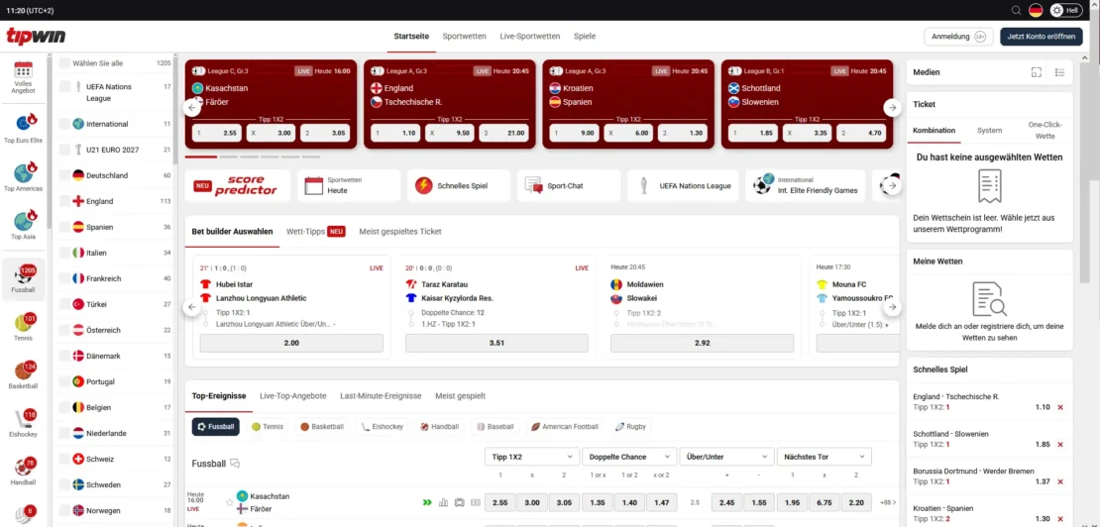Open the Live-Sportwetten top menu
Screen dimensions: 1100x527
[529, 37]
